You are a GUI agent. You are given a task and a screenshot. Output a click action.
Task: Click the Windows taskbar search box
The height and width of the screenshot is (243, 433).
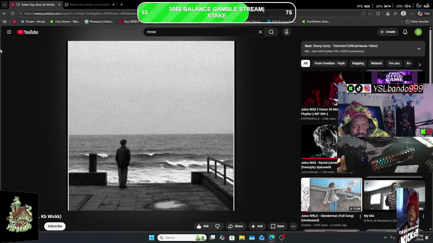click(182, 238)
